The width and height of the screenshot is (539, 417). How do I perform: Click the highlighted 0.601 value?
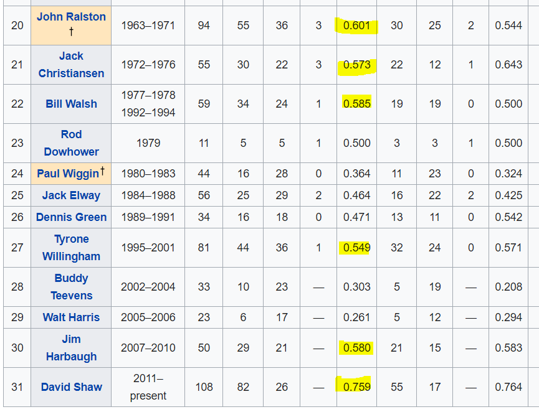[357, 26]
